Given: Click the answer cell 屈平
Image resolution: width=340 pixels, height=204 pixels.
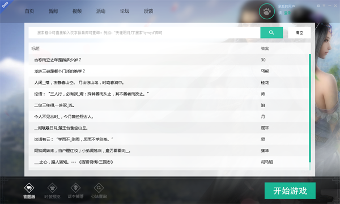Looking at the screenshot, I should click(x=265, y=128).
